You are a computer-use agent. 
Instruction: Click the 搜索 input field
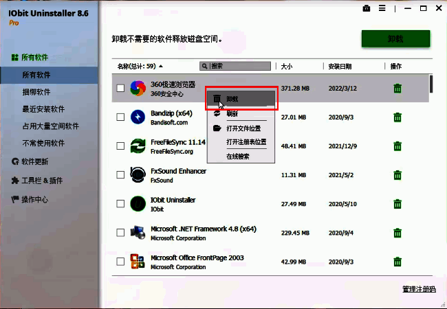[x=235, y=67]
